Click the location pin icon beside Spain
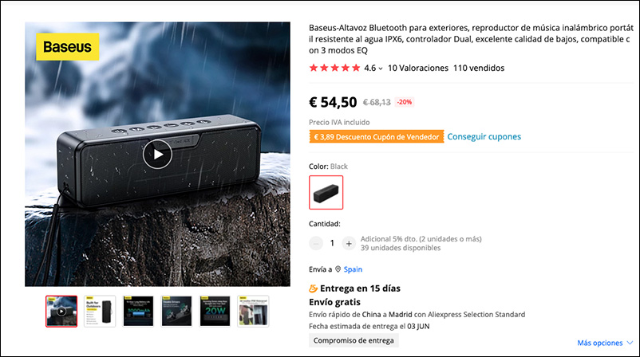The image size is (640, 357). pos(338,269)
